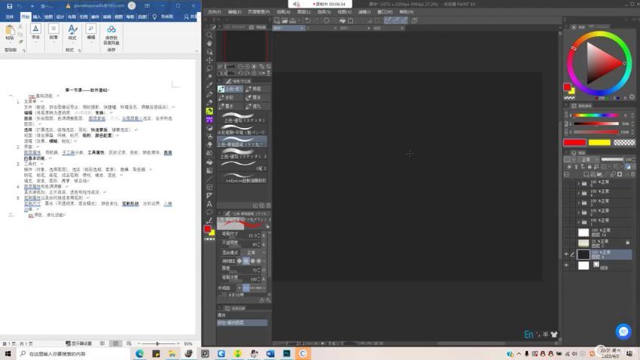Viewport: 640px width, 360px height.
Task: Delete layer with trash icon in layer panel
Action: (633, 174)
